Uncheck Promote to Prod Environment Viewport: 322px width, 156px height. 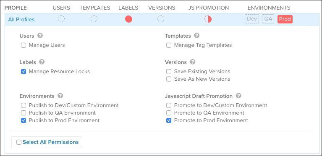click(x=169, y=120)
